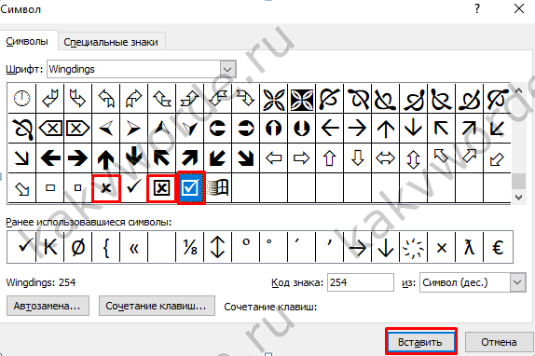Select the bold right arrow symbol

78,158
